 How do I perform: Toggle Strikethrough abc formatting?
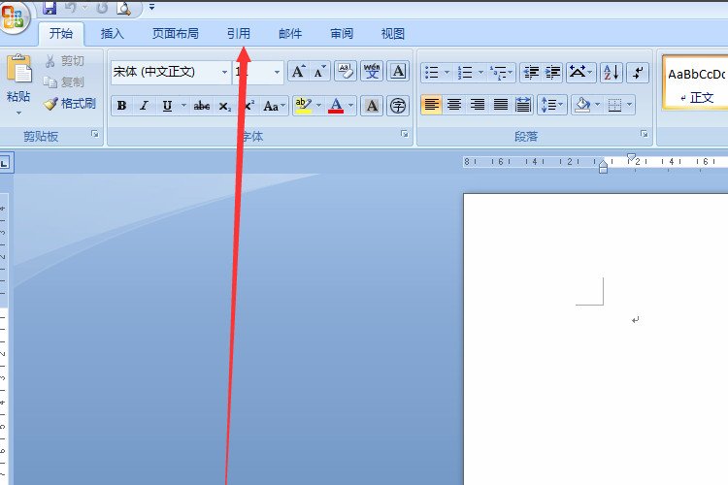click(x=202, y=106)
